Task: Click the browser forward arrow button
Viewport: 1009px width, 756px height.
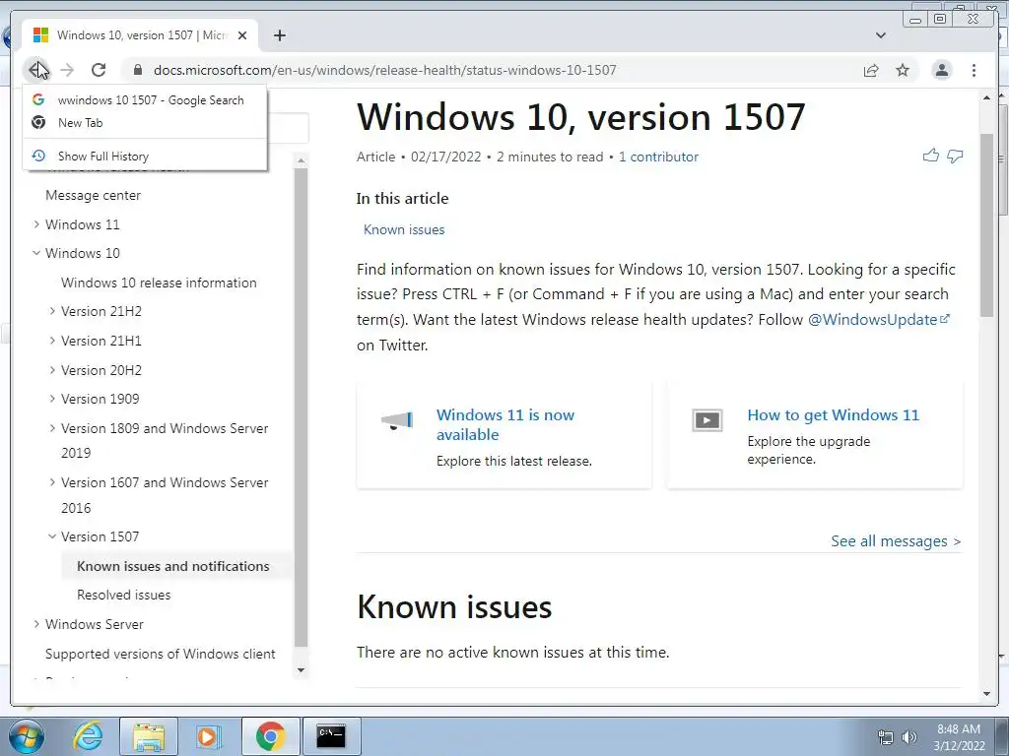Action: (x=67, y=70)
